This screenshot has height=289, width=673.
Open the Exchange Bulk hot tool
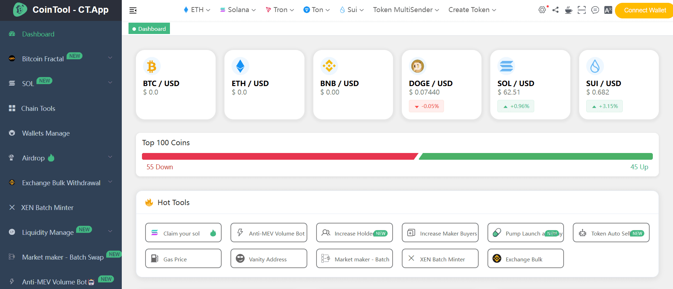click(x=526, y=259)
